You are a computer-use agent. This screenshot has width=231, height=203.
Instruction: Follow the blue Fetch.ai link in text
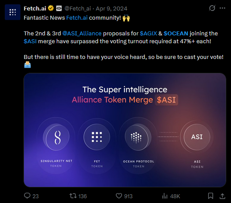tap(77, 17)
